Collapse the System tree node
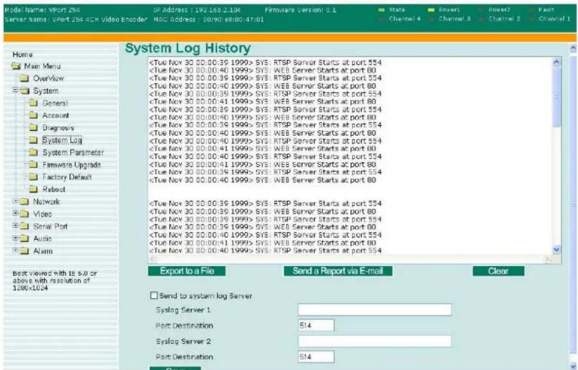Viewport: 578px width, 370px height. pyautogui.click(x=16, y=90)
